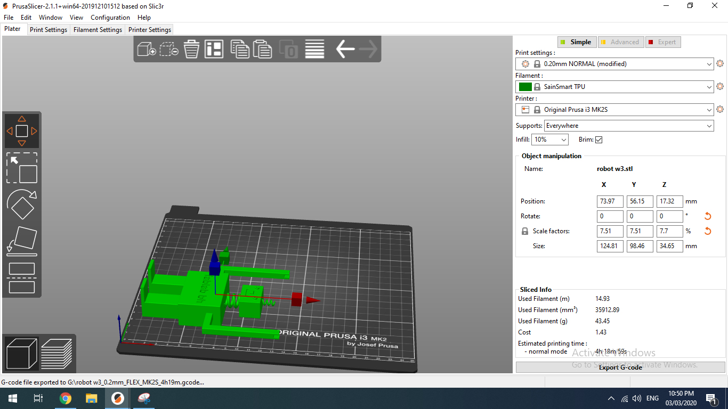Click the Redo right arrow icon
This screenshot has height=409, width=728.
pyautogui.click(x=368, y=49)
